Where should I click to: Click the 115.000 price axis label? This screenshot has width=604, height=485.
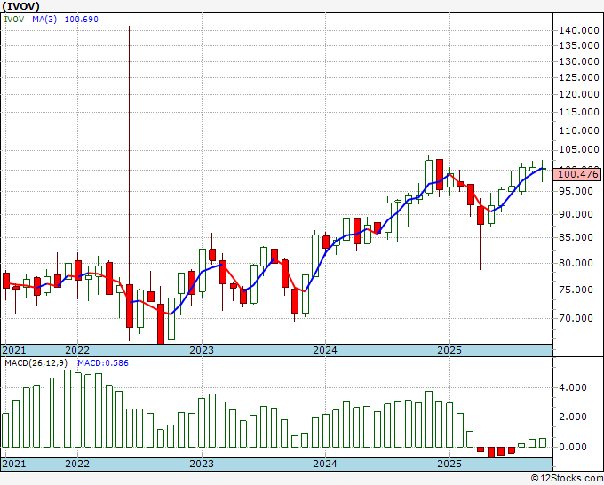[579, 113]
